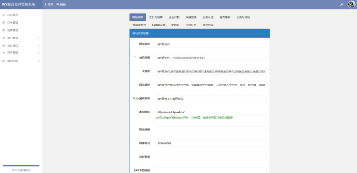Click the grid icon beside 支付接口

click(x=4, y=46)
